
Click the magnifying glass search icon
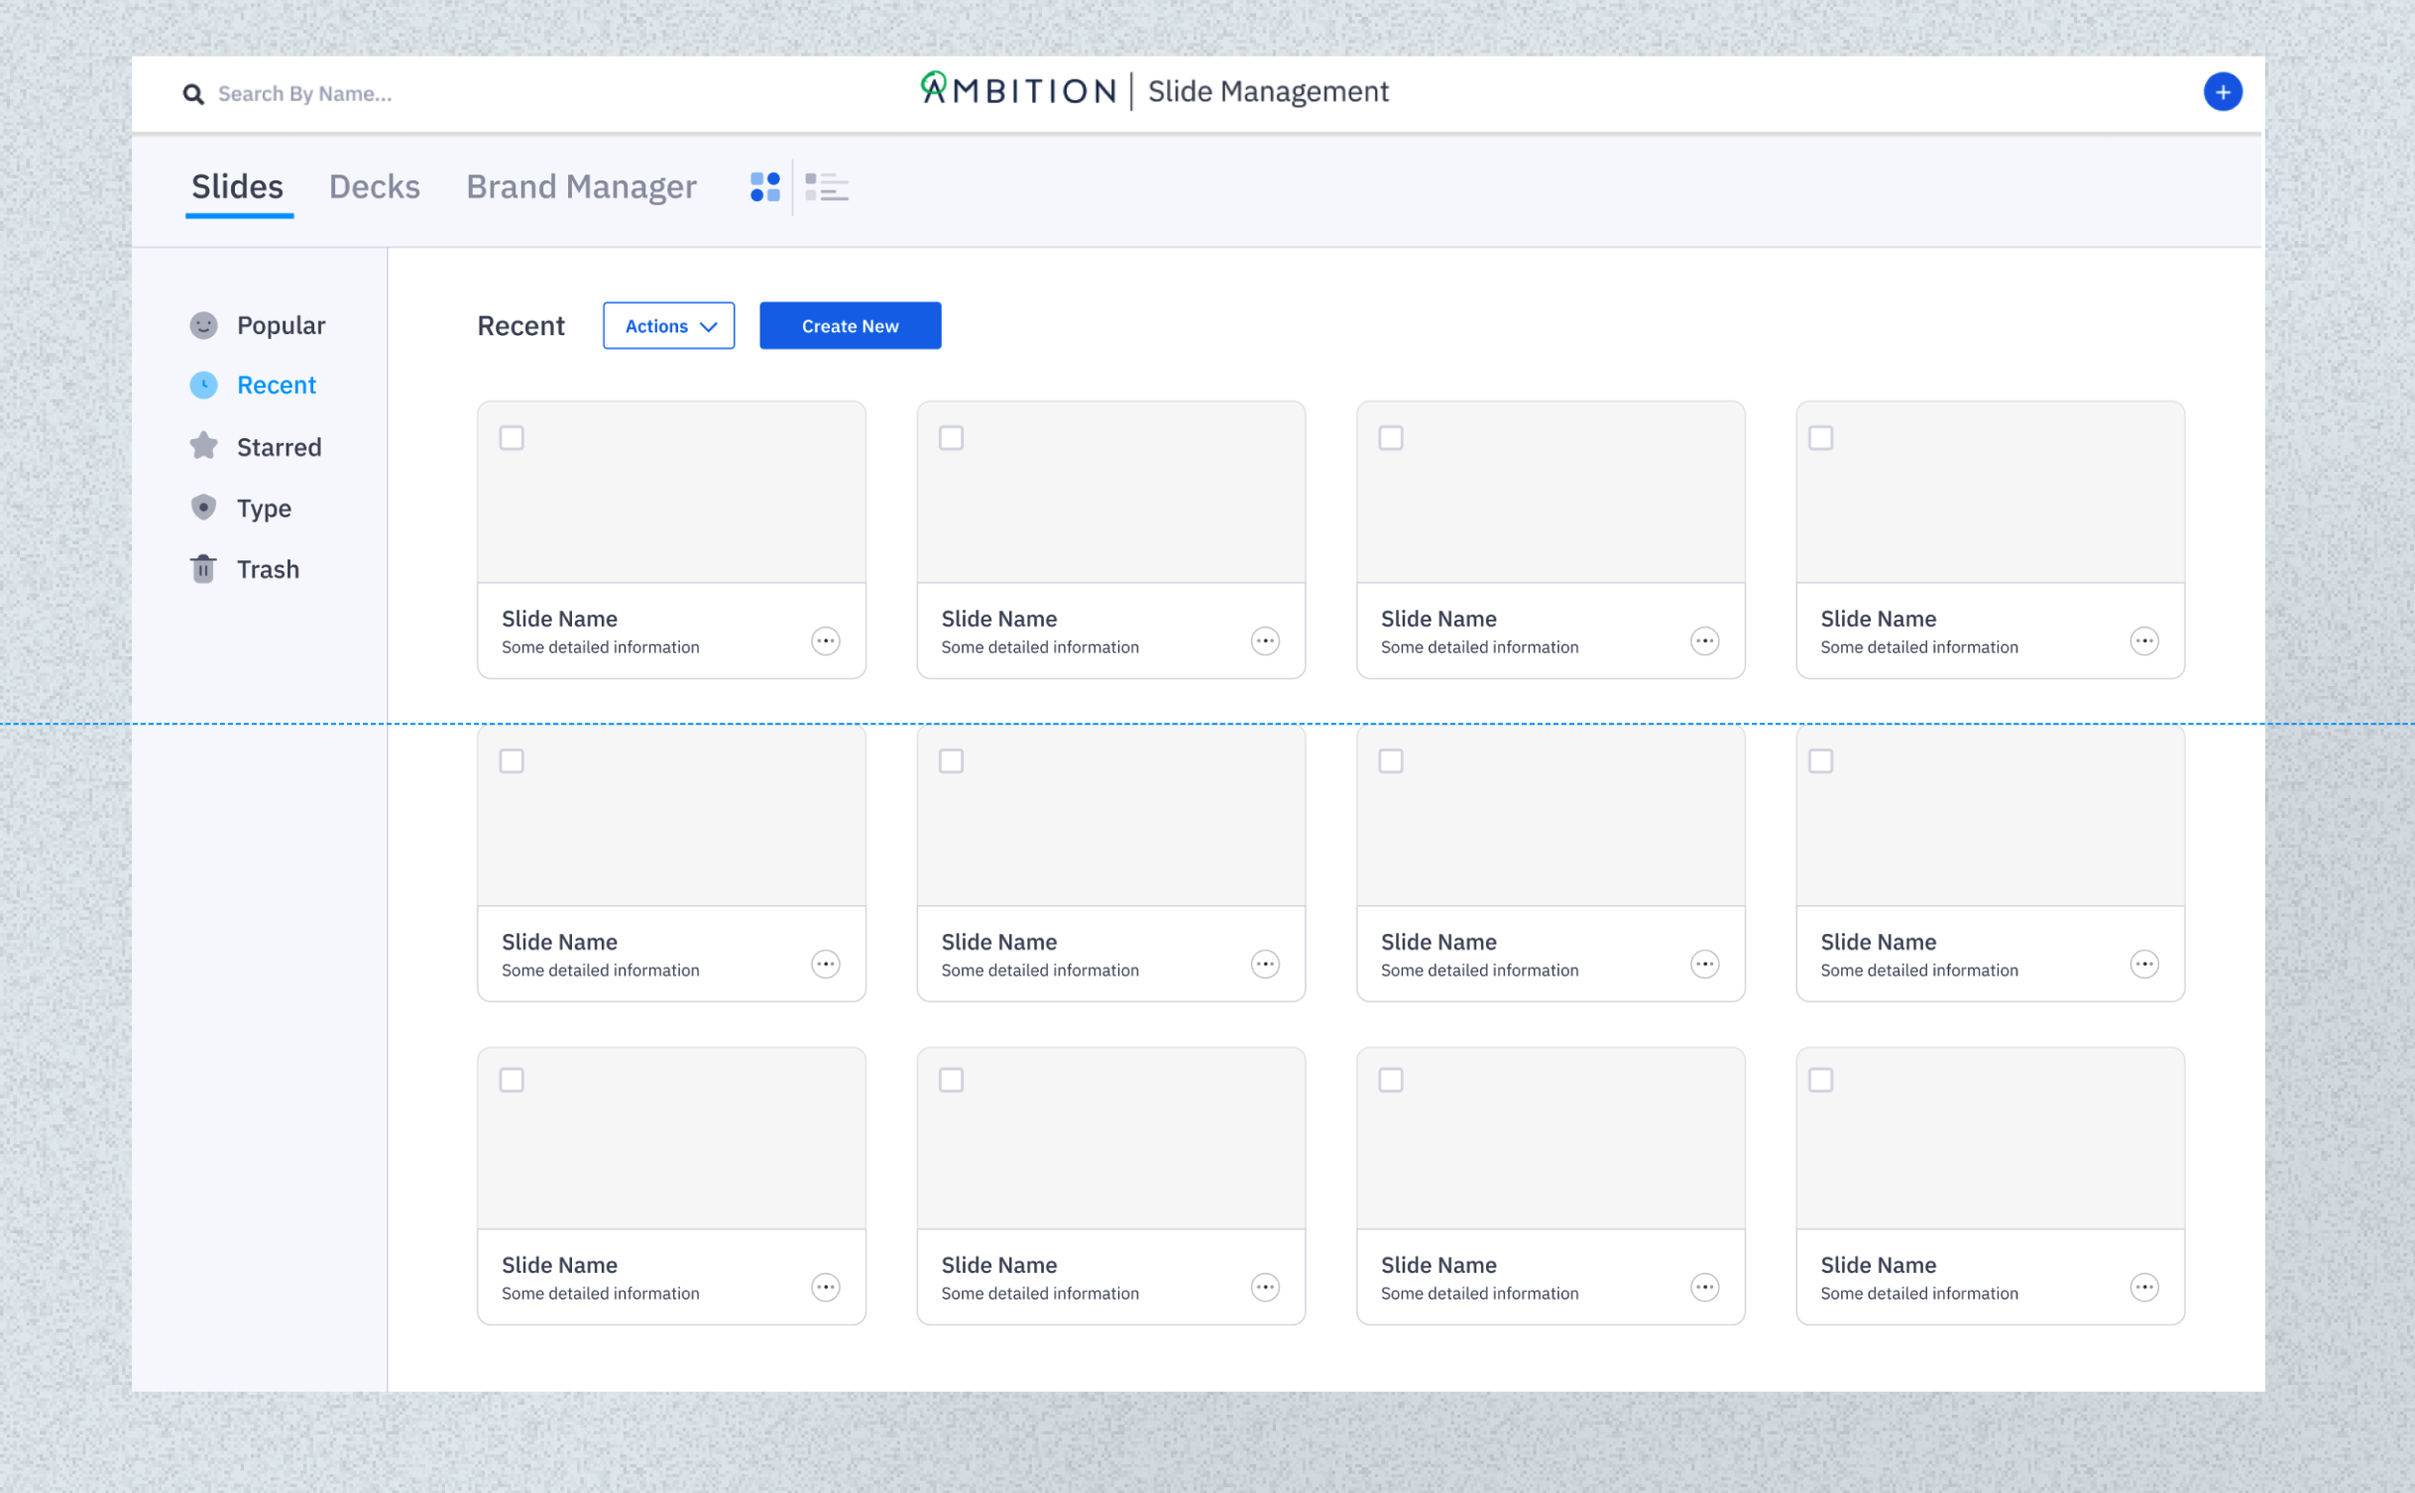[193, 94]
